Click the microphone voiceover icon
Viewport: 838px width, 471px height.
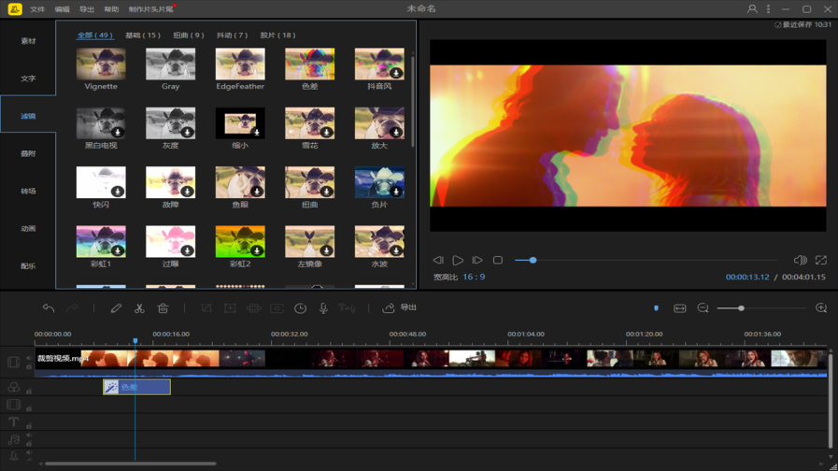[x=323, y=308]
